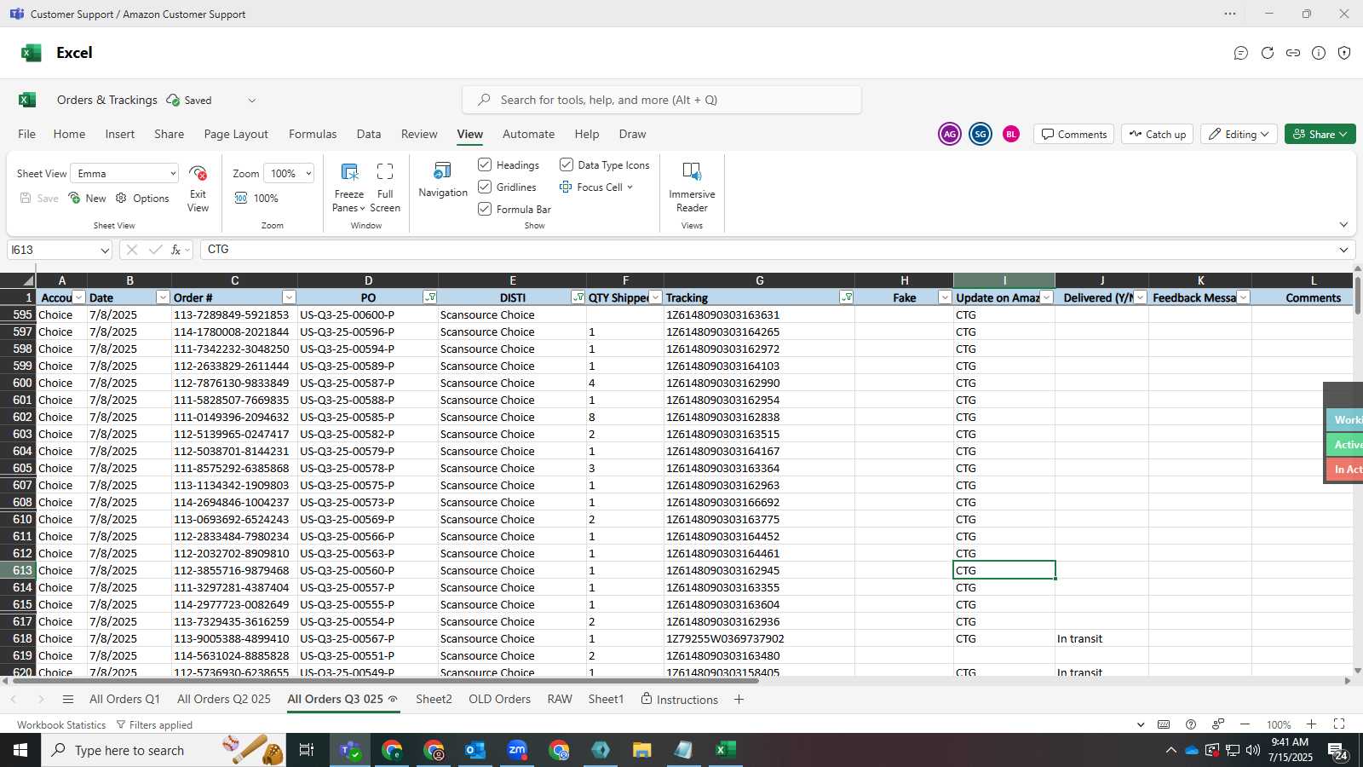
Task: Launch Immersive Reader
Action: (692, 171)
